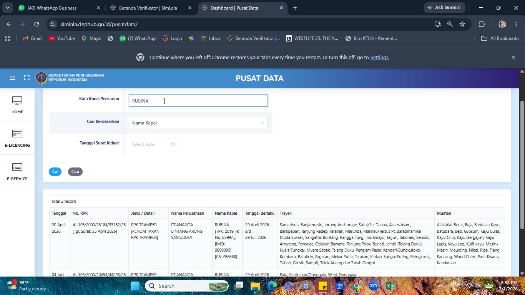Open the Maps bookmark
Image resolution: width=525 pixels, height=295 pixels.
coord(91,38)
